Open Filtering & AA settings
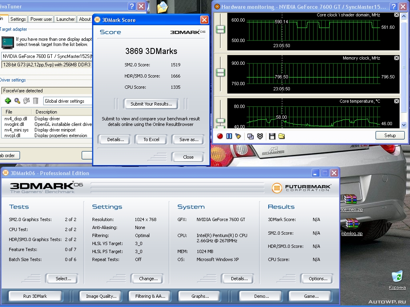Viewport: 410px width, 307px height. pos(150,296)
